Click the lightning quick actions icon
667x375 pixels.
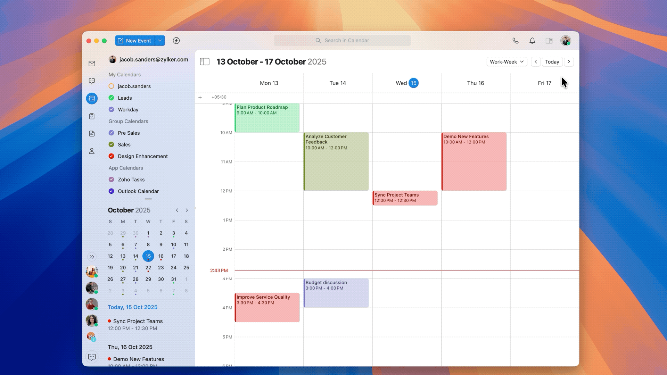coord(176,41)
